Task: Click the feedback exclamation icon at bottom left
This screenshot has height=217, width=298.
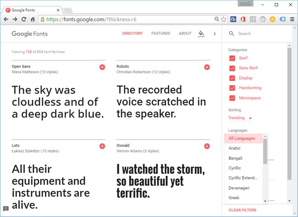Action: tap(6, 208)
